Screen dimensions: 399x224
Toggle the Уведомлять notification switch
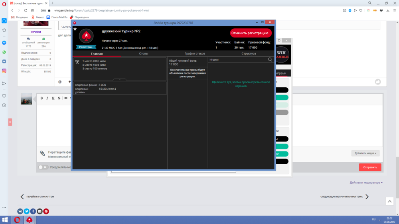coord(43,167)
